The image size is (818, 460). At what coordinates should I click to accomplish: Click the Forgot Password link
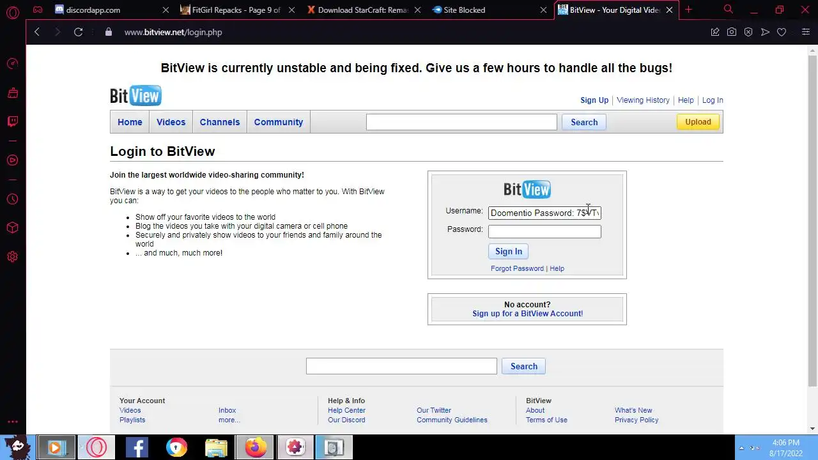click(517, 268)
